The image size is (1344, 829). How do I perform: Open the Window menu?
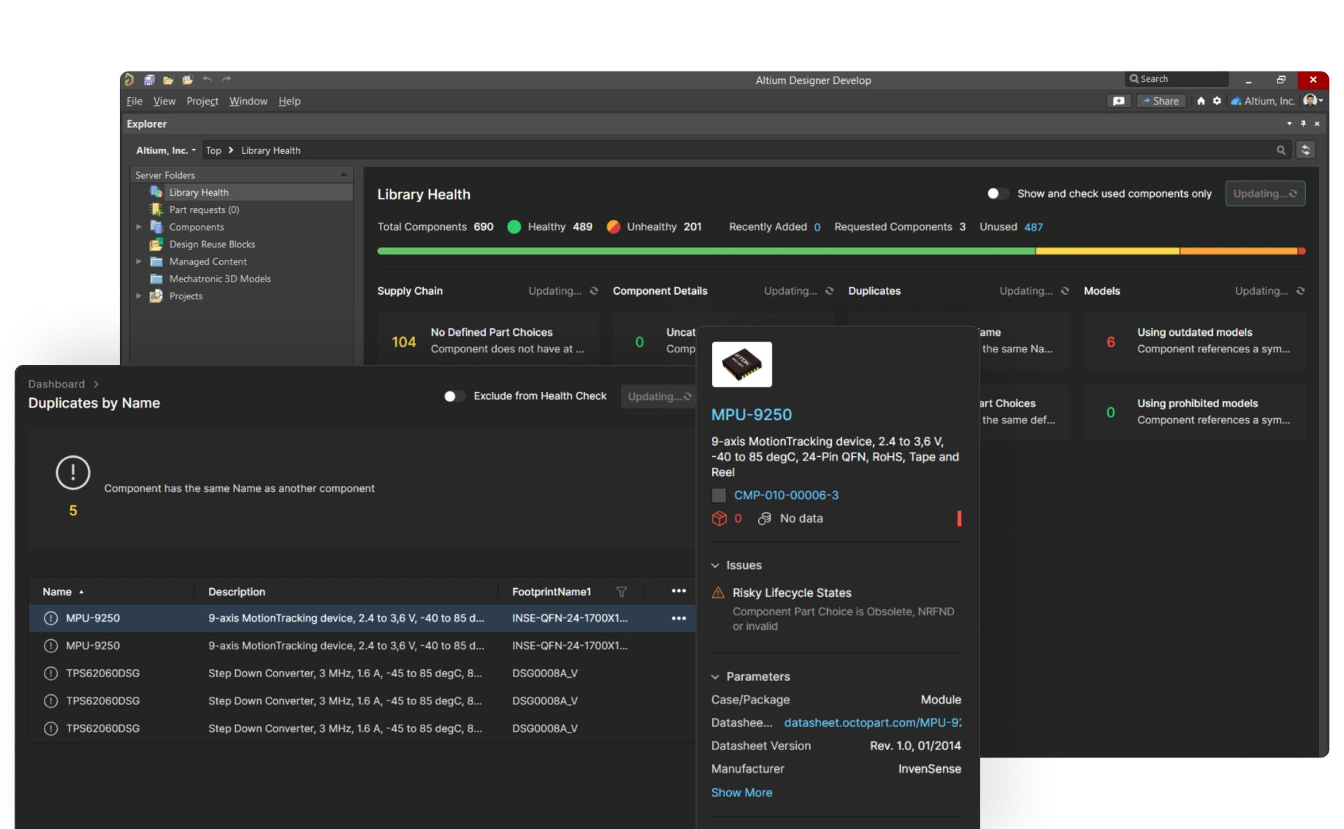248,101
